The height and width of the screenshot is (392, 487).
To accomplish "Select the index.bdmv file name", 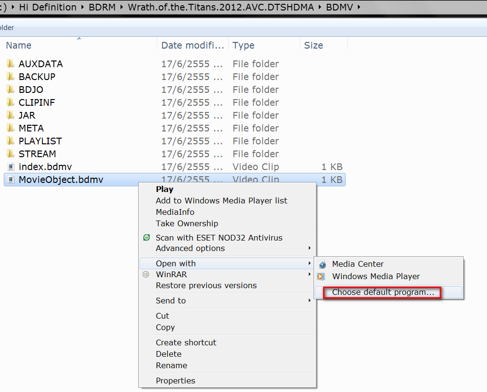I will (x=45, y=167).
